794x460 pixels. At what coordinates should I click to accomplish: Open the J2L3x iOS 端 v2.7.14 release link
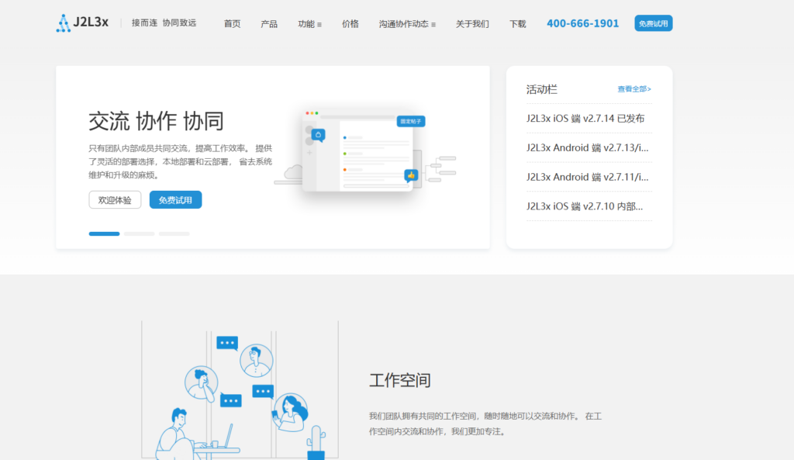point(587,118)
